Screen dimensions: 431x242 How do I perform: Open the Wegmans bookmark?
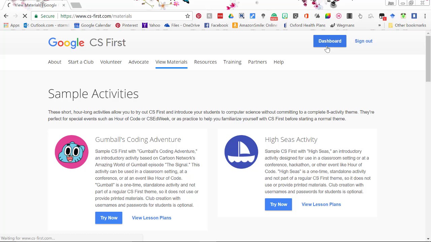[342, 25]
